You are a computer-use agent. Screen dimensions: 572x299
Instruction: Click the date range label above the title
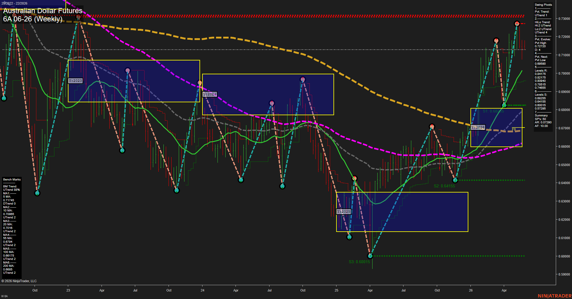click(x=14, y=3)
